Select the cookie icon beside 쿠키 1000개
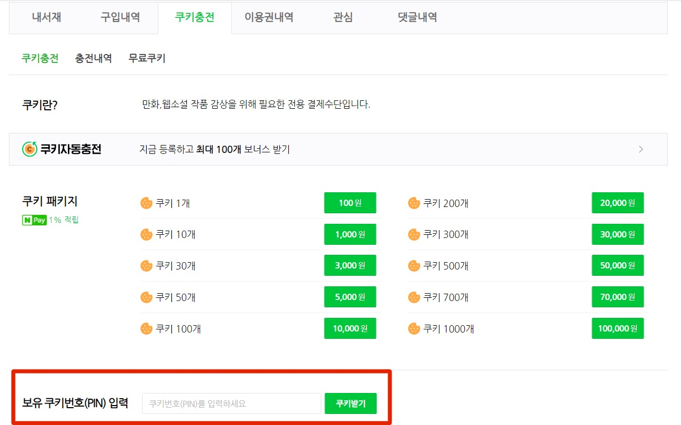The height and width of the screenshot is (425, 681). (413, 328)
